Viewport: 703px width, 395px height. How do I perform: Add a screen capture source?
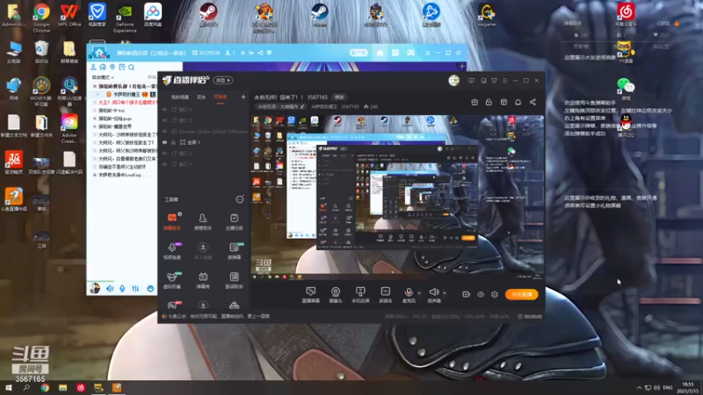(310, 295)
